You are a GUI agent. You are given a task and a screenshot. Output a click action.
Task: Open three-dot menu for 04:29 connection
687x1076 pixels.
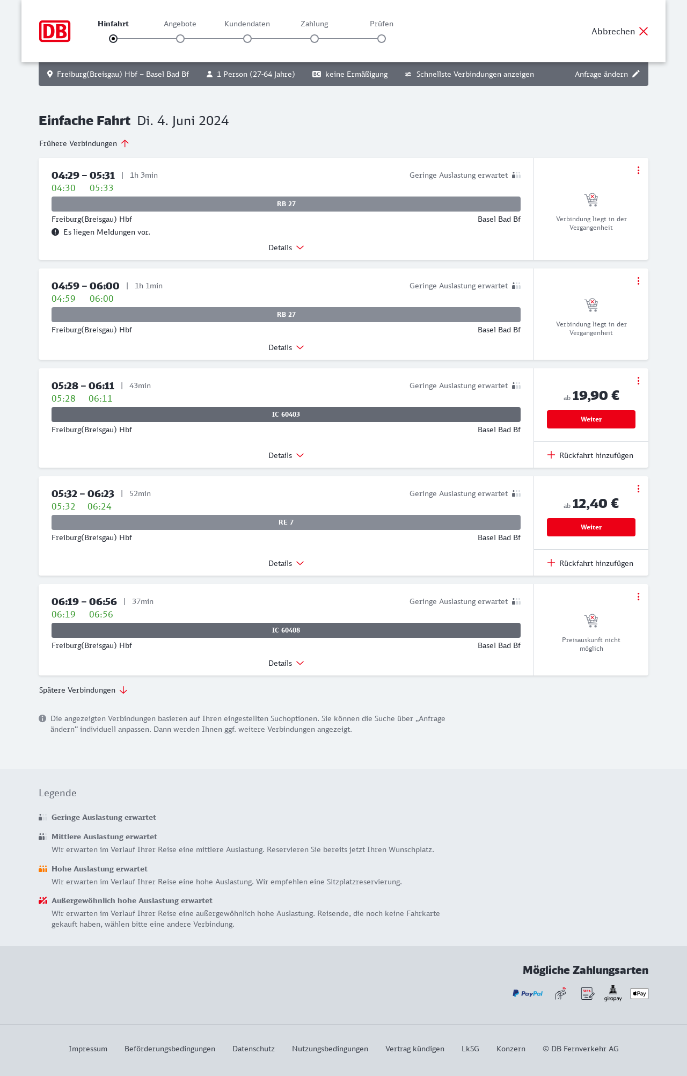tap(638, 170)
